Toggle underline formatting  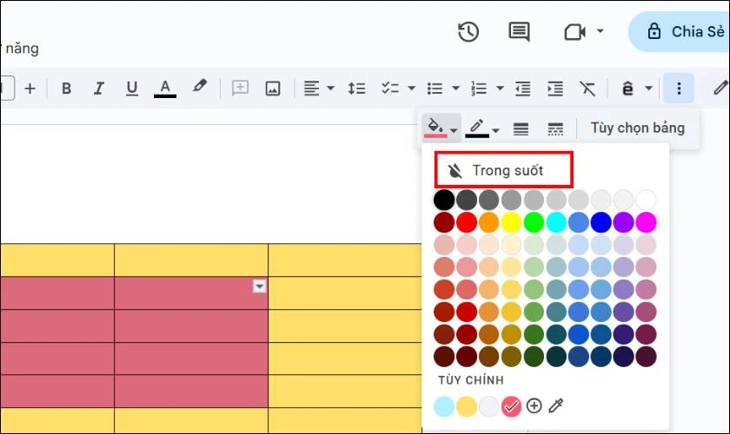pyautogui.click(x=132, y=88)
